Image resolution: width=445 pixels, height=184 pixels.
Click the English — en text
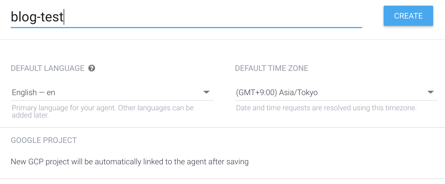tap(33, 92)
